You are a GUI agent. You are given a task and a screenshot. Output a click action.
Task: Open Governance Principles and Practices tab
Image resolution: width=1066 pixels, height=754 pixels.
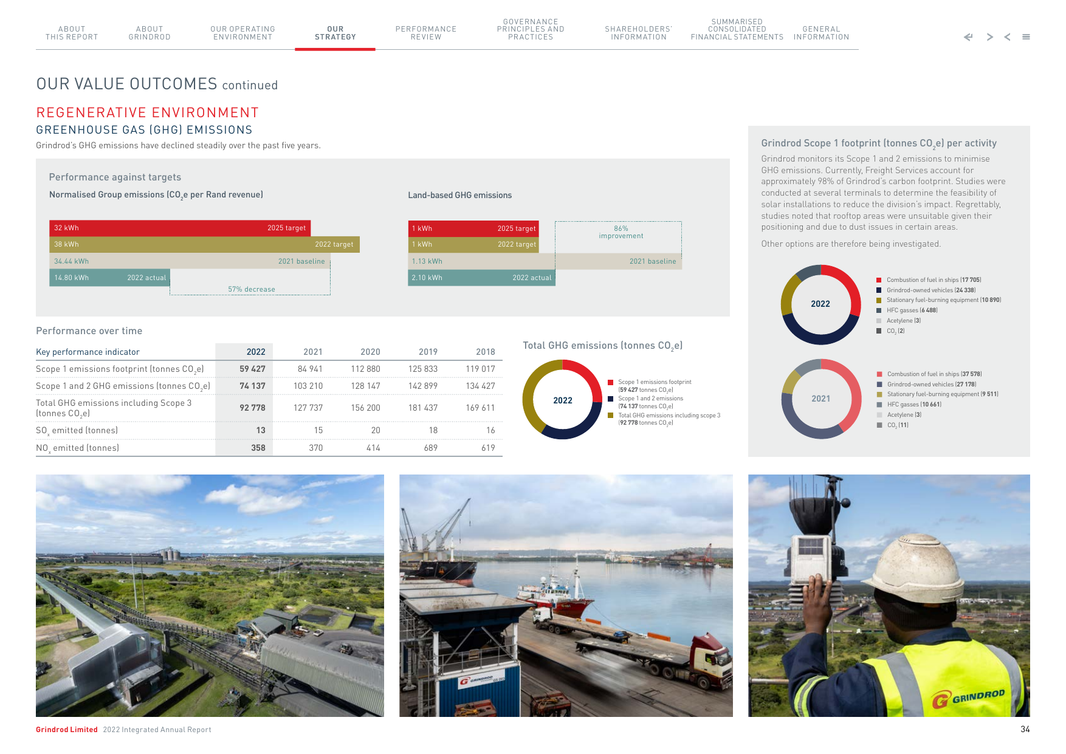(x=531, y=29)
